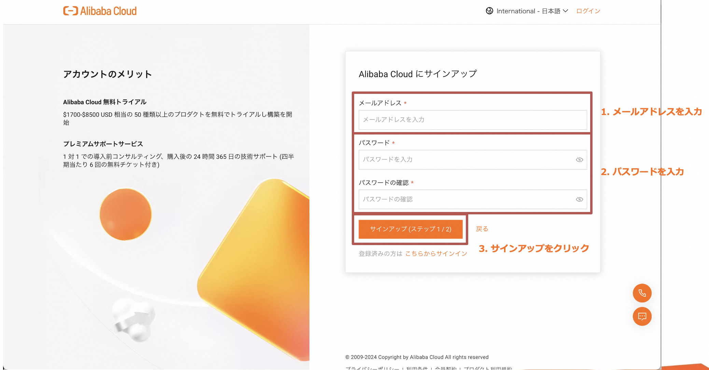
Task: Open the プライバシーポリシー footer link
Action: tap(372, 368)
